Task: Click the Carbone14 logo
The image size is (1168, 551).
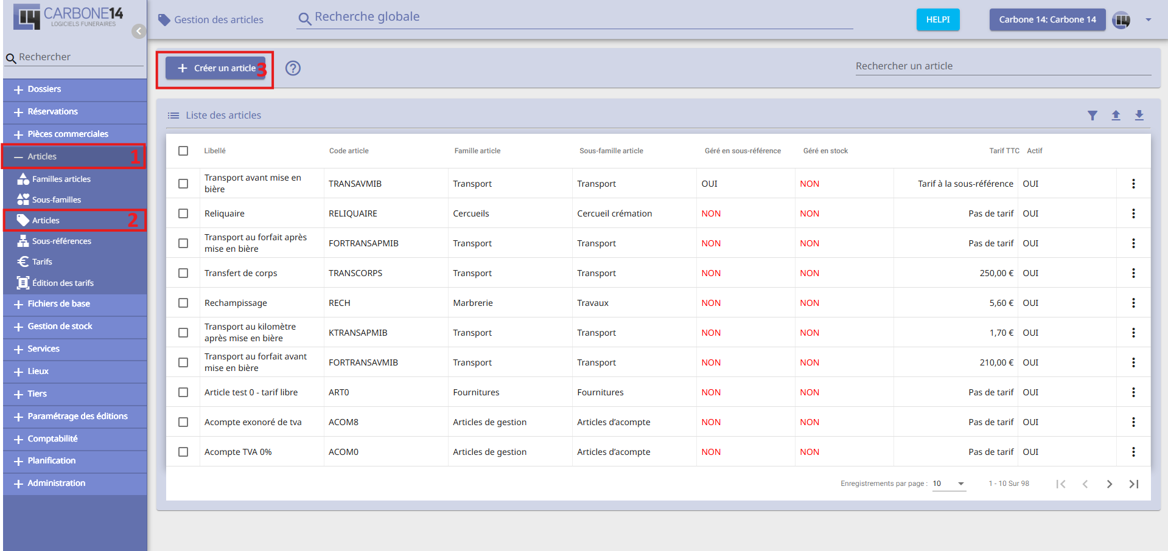Action: pos(68,17)
